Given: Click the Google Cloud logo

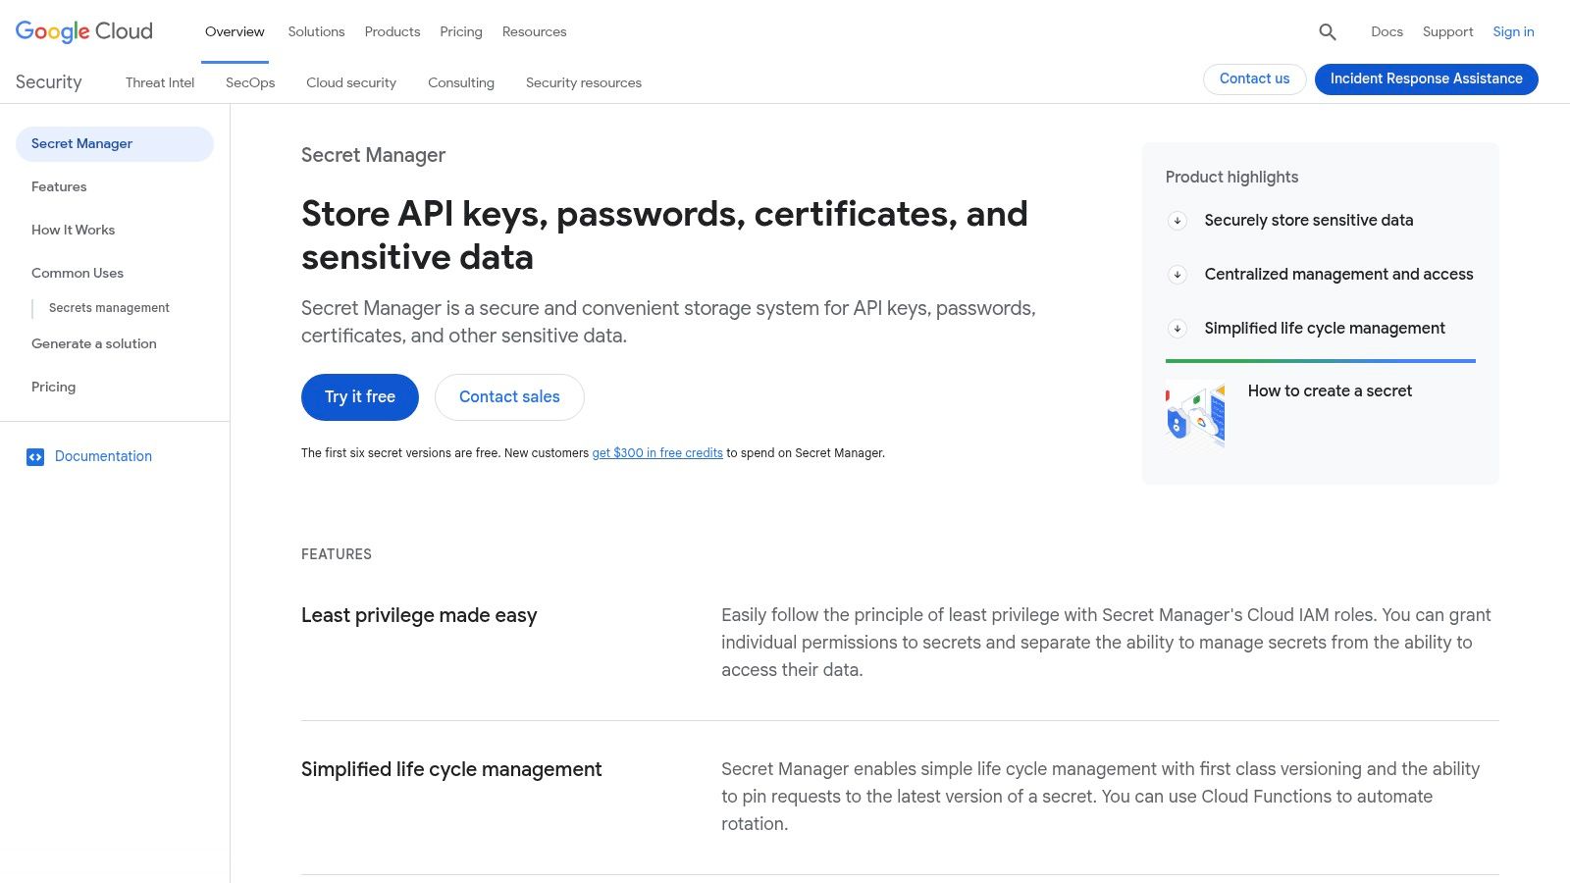Looking at the screenshot, I should click(x=82, y=31).
